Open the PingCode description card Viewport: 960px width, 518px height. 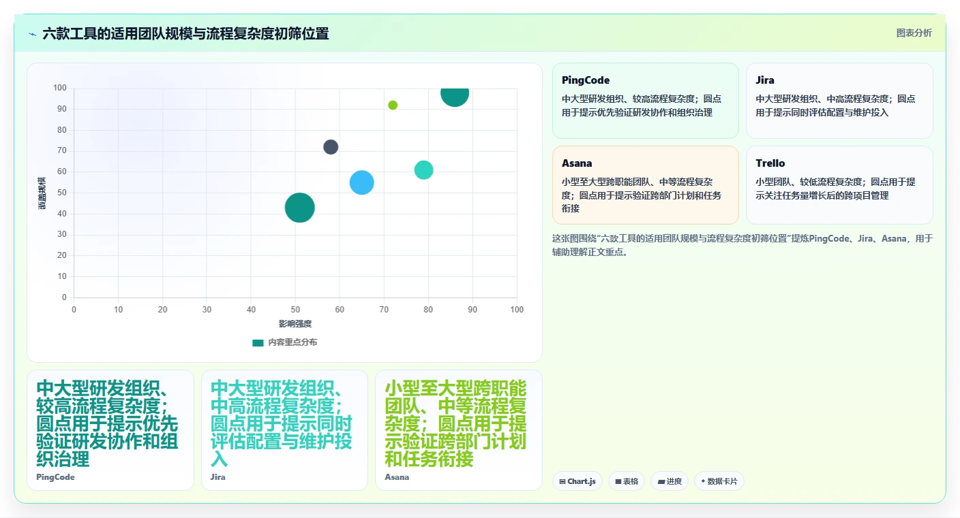point(645,101)
